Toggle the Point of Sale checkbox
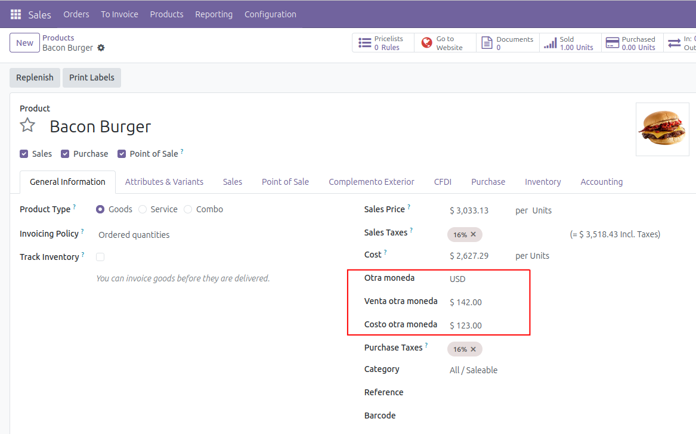Viewport: 696px width, 434px height. click(122, 154)
